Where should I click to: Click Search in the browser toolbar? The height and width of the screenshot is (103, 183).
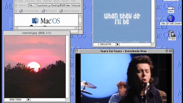coord(65,1)
